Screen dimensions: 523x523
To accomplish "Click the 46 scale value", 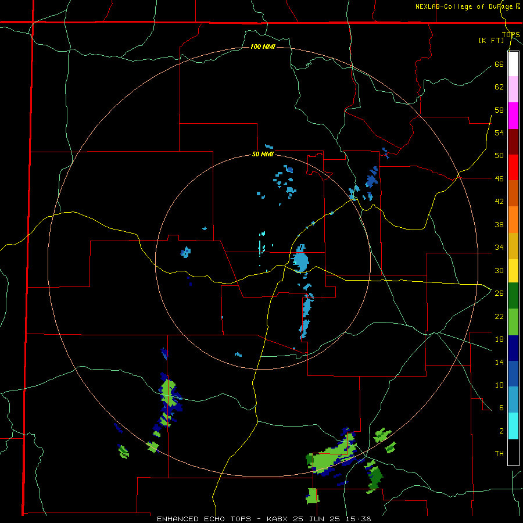I will [499, 179].
